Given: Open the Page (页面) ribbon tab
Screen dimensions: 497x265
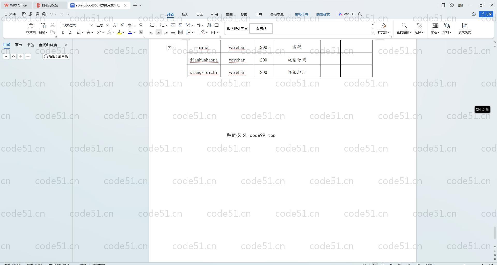Looking at the screenshot, I should click(x=200, y=14).
